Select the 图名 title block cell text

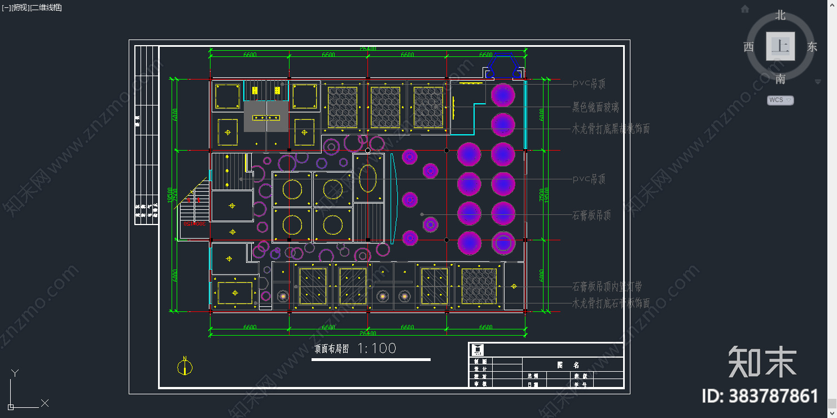click(x=568, y=365)
